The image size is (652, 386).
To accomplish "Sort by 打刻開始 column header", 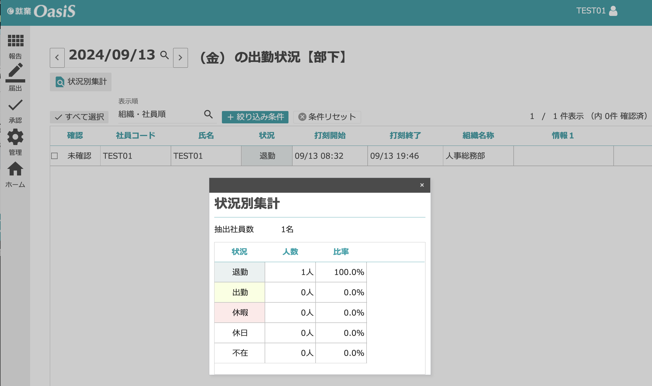I will point(330,135).
